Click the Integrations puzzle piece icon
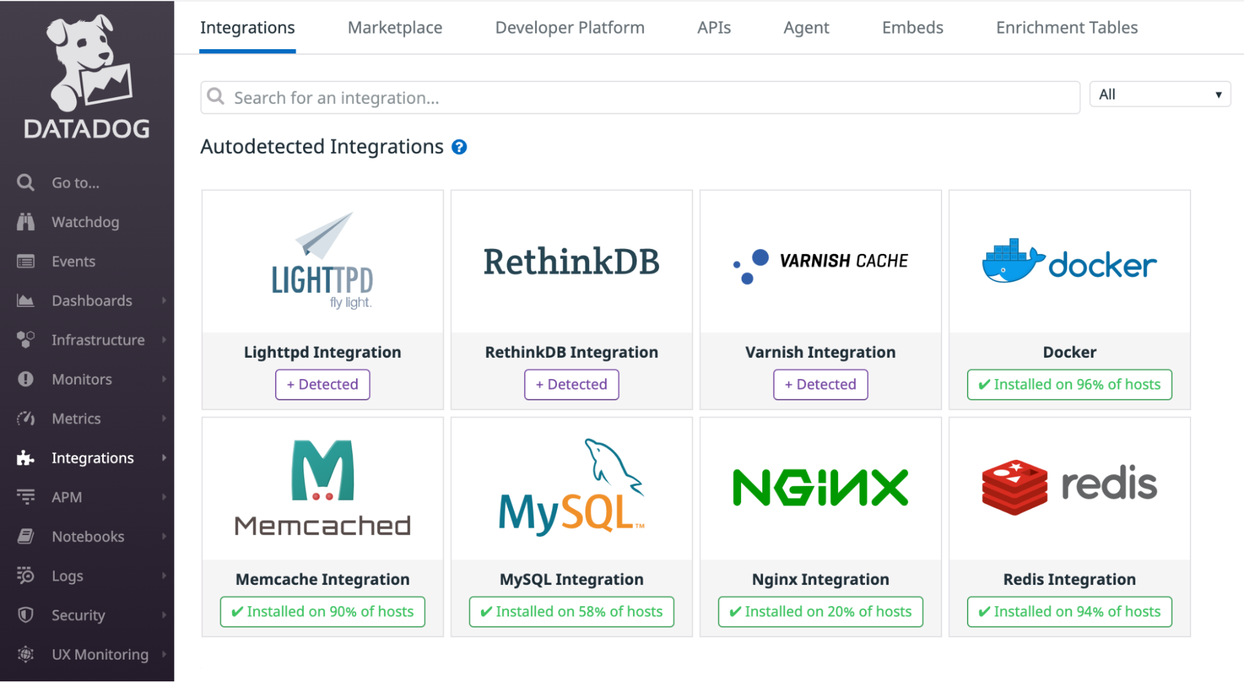1244x682 pixels. pyautogui.click(x=25, y=457)
